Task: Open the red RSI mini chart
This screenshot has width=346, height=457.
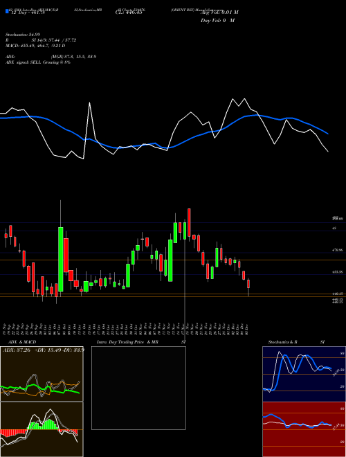Action: (304, 429)
